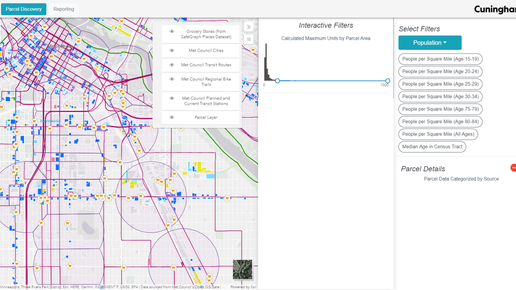Select the Met Council Regional Bike Trails row
Screen dimensions: 516x290
point(201,82)
